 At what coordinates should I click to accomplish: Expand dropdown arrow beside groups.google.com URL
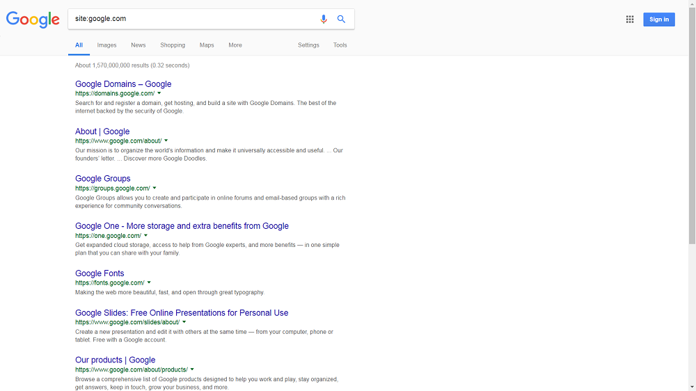155,188
